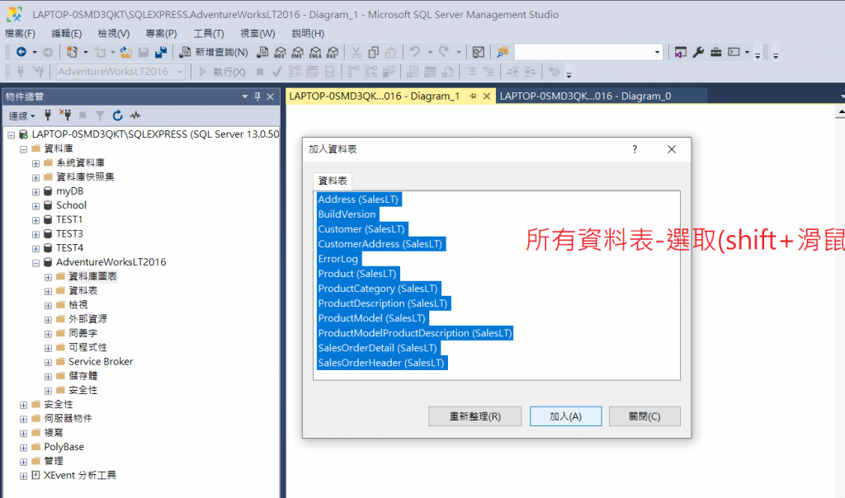Viewport: 845px width, 498px height.
Task: Click the DAX query icon
Action: click(333, 52)
